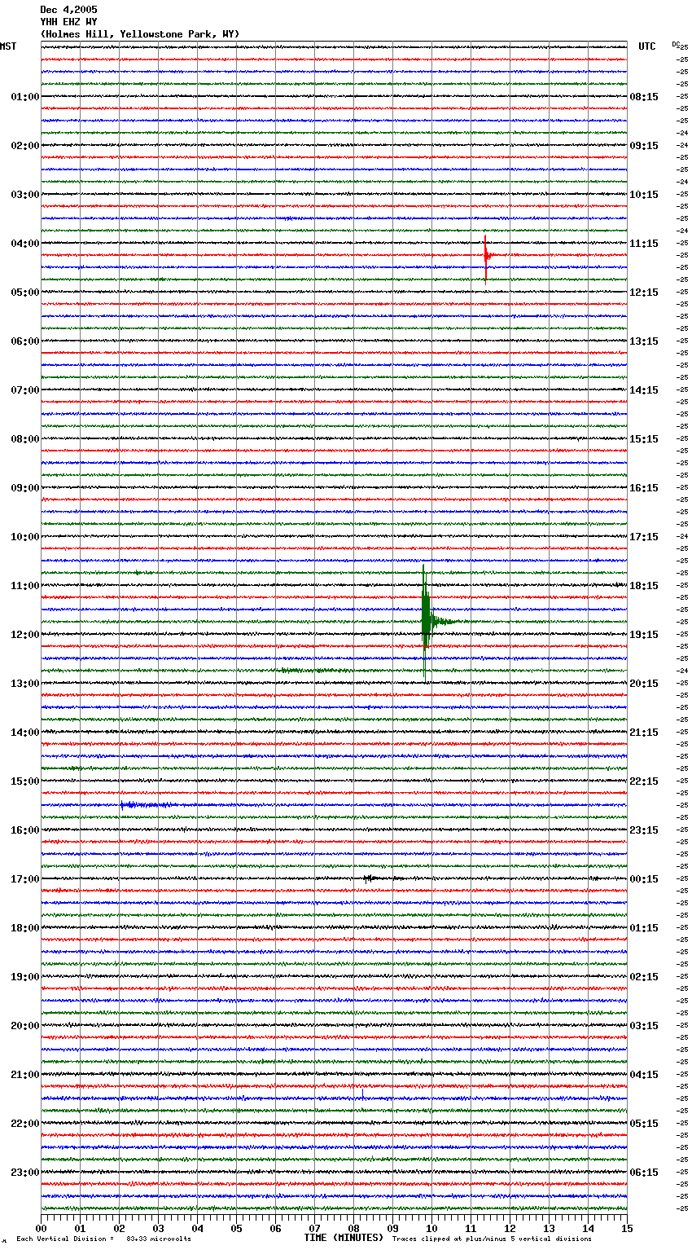Image resolution: width=692 pixels, height=1250 pixels.
Task: Click the "08:00" MST time label
Action: pos(25,439)
